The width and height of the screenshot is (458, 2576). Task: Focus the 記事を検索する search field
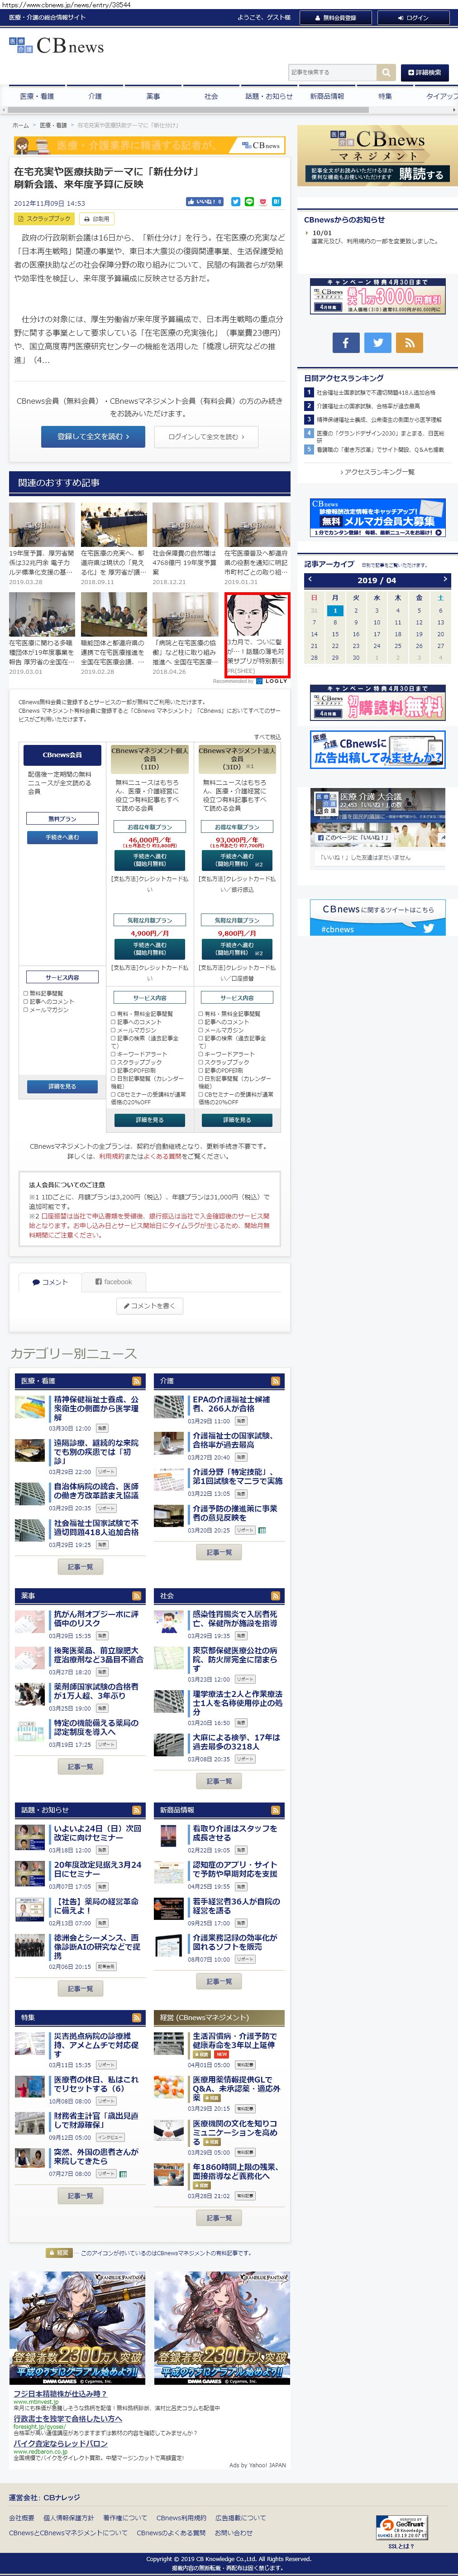(332, 72)
